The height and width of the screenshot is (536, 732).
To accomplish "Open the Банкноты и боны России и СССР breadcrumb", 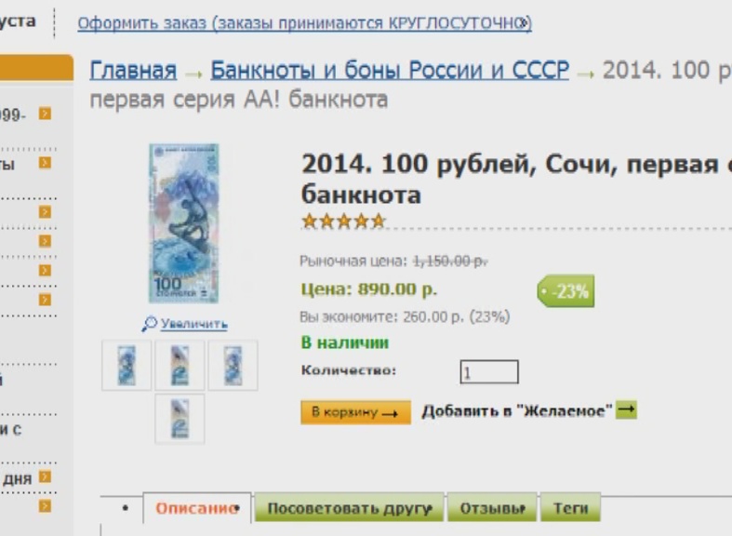I will [390, 71].
